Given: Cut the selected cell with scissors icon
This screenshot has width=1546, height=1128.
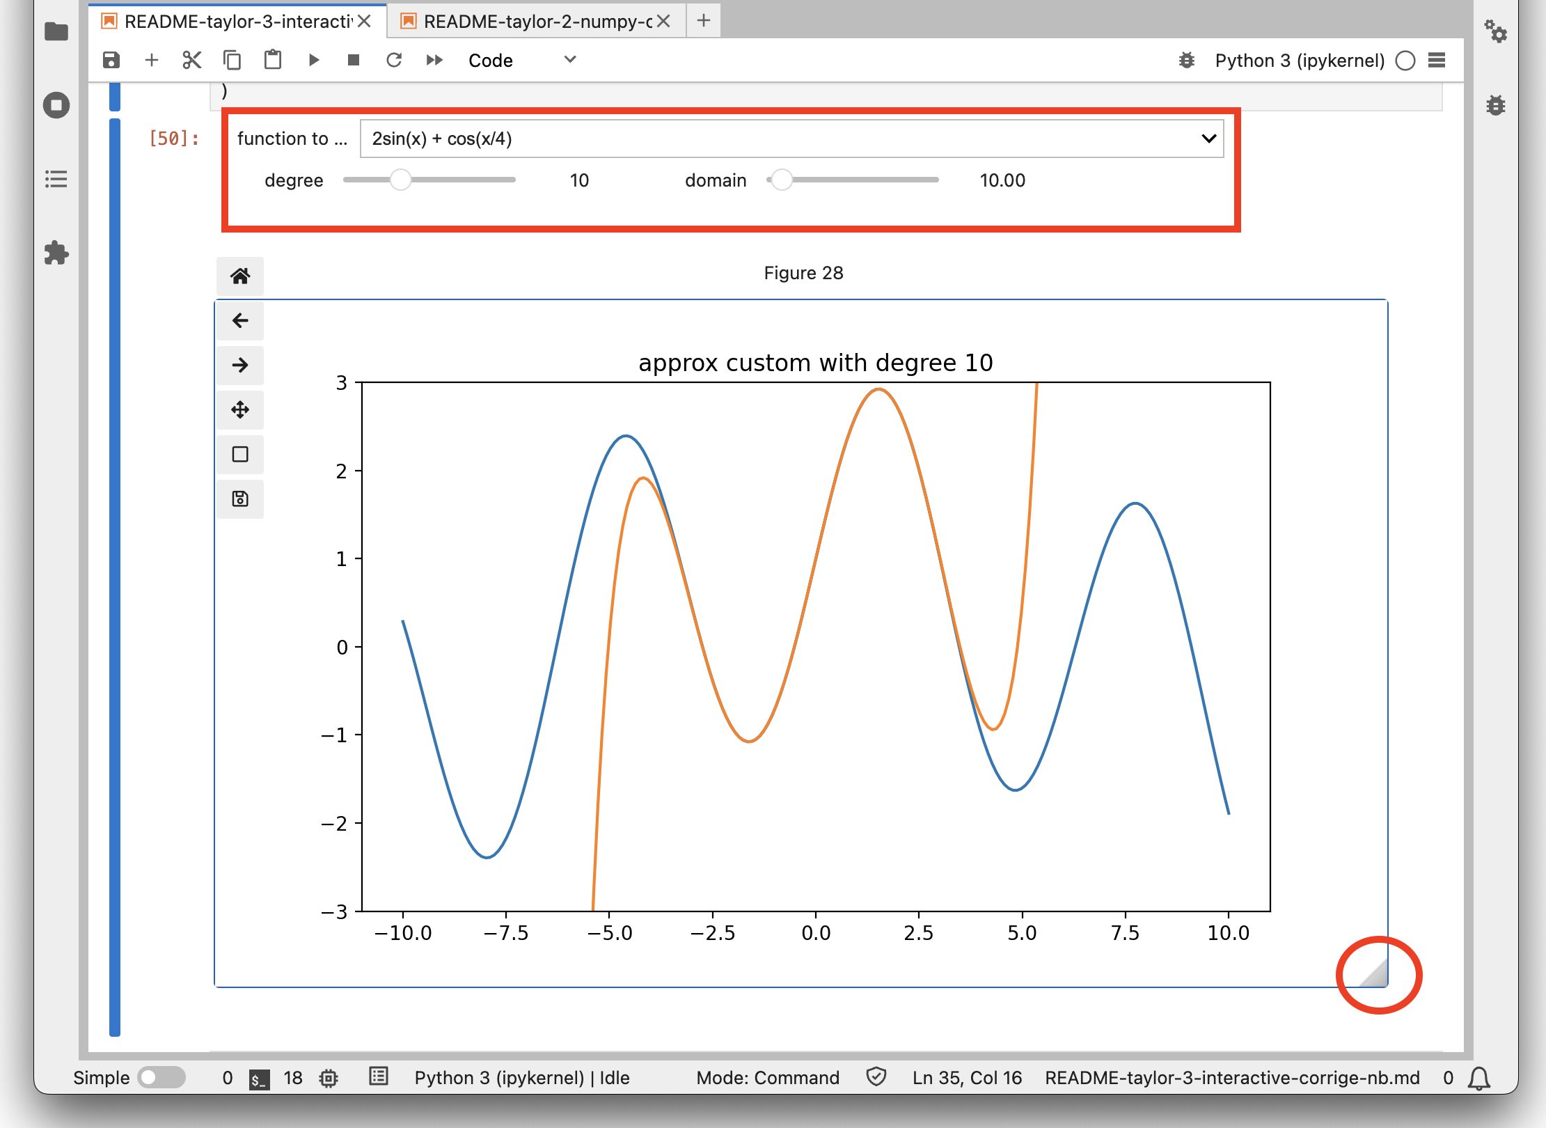Looking at the screenshot, I should tap(191, 60).
